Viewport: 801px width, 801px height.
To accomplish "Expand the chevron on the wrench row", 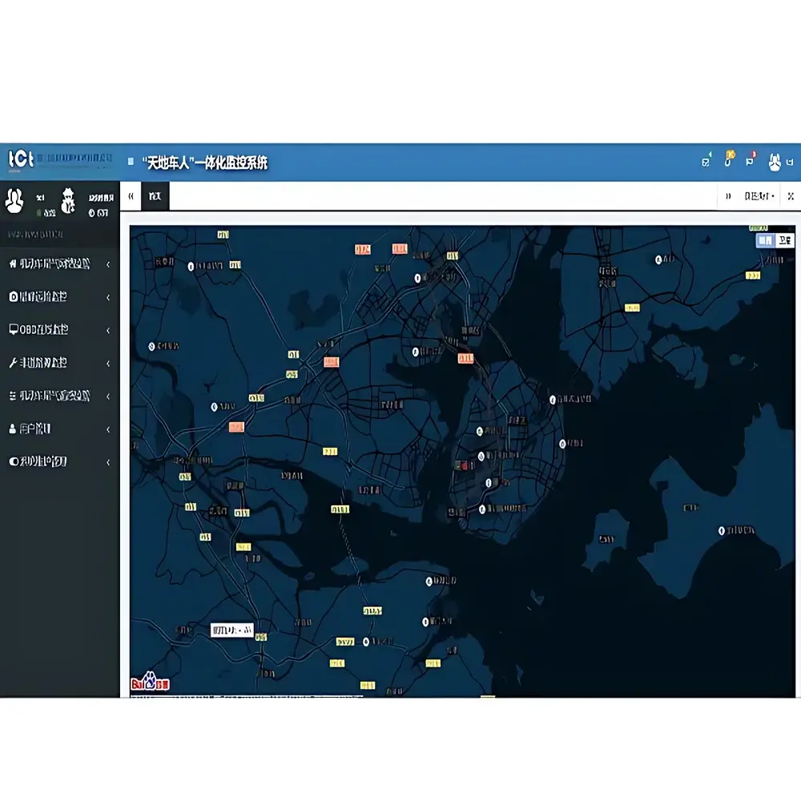I will [108, 363].
